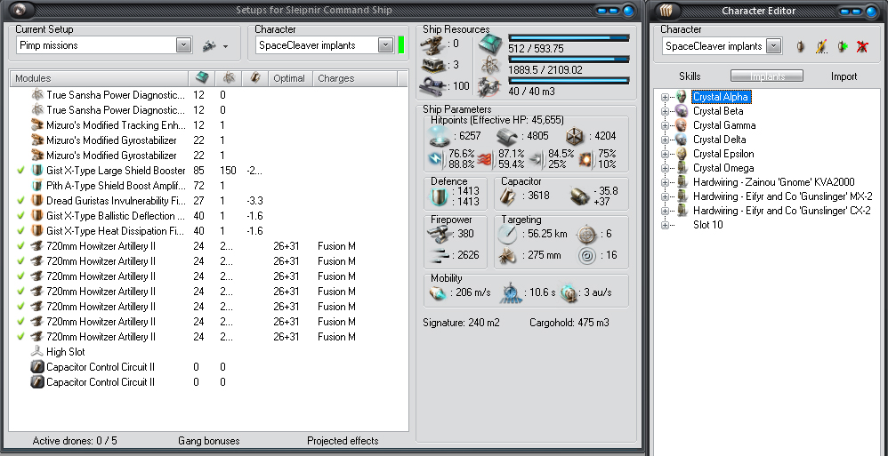Open the Character dropdown in Character Editor

pyautogui.click(x=773, y=46)
